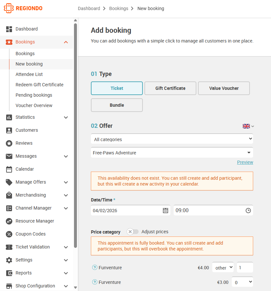Viewport: 271px width, 291px height.
Task: Click the Furventure help question icon
Action: tap(95, 282)
